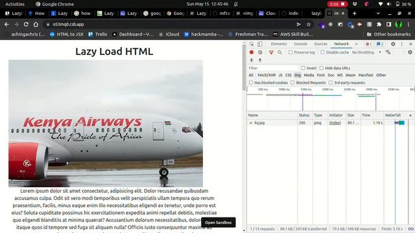The width and height of the screenshot is (415, 233).
Task: Open the Chrome extensions puzzle icon
Action: point(379,25)
